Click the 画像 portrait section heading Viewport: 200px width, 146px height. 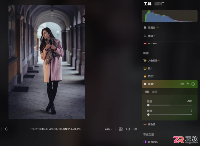146,53
